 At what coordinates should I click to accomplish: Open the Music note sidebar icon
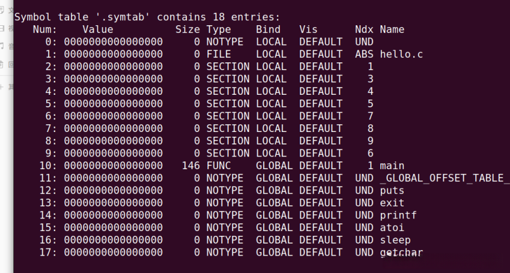(x=3, y=46)
